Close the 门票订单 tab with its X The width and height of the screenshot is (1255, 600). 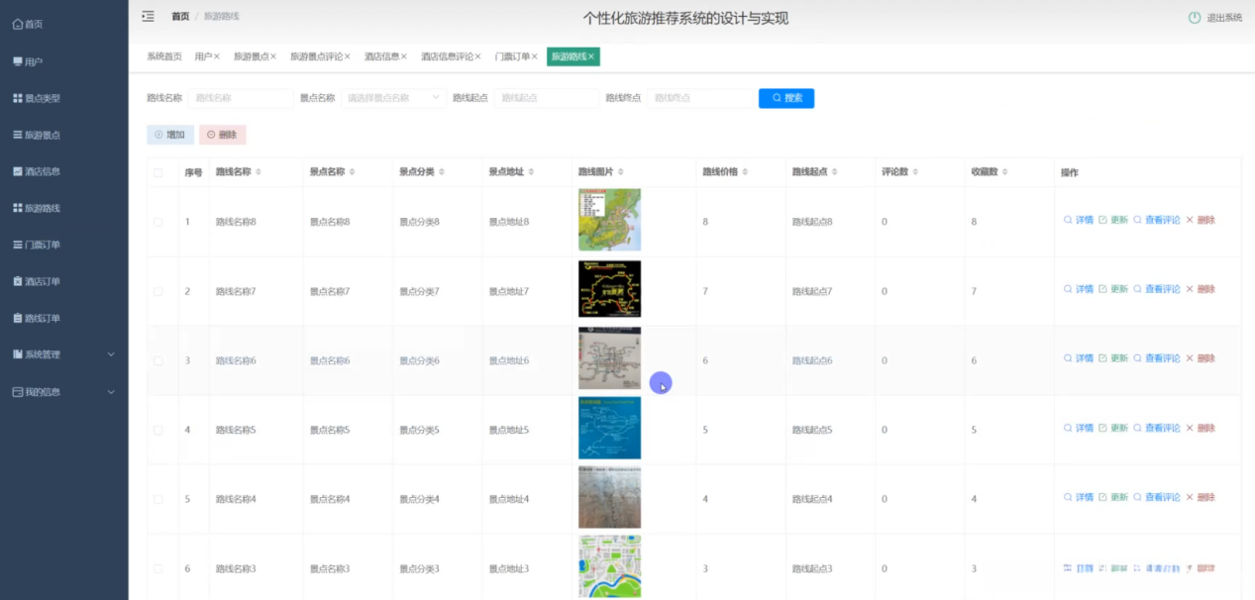tap(535, 57)
